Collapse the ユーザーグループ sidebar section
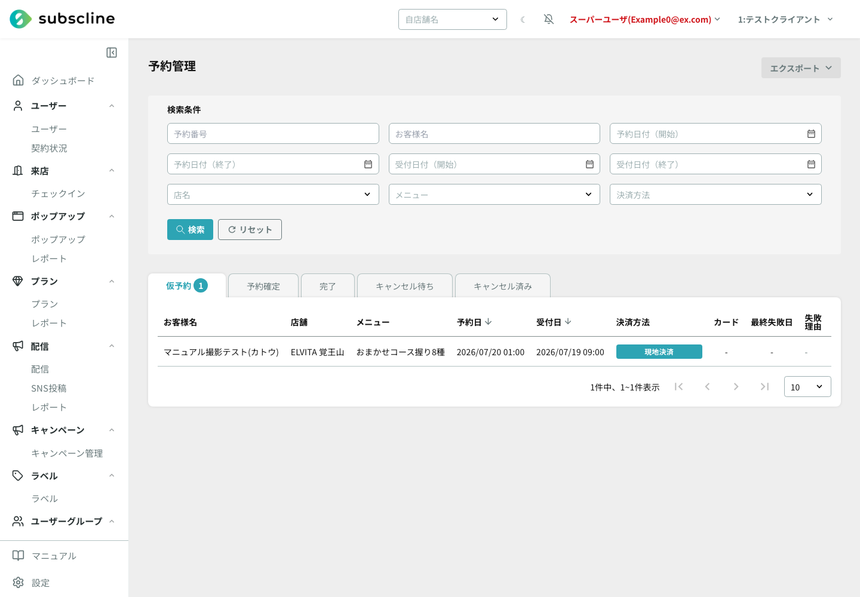Screen dimensions: 860x597 [112, 521]
